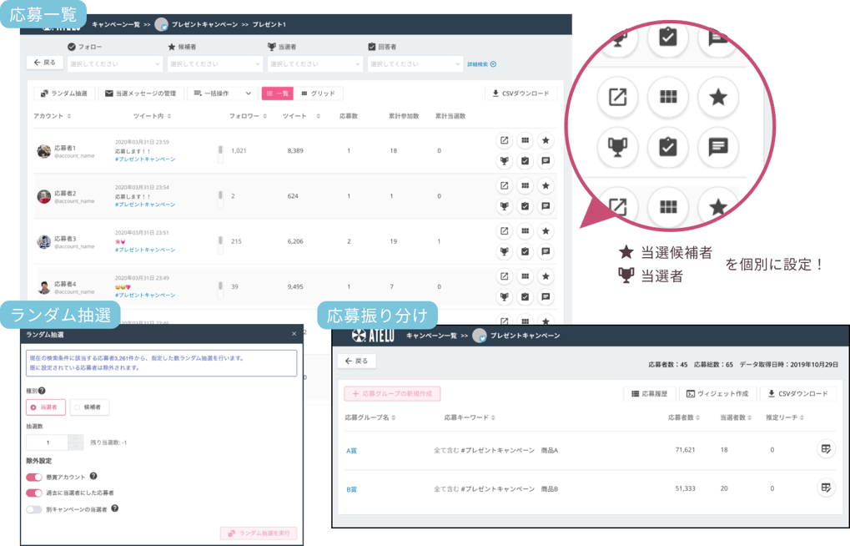Expand the 詳細検索 advanced search
The width and height of the screenshot is (850, 546).
point(481,64)
